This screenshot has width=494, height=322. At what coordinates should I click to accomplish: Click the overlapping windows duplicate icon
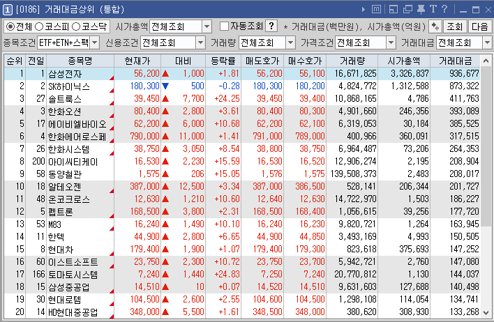coord(407,10)
